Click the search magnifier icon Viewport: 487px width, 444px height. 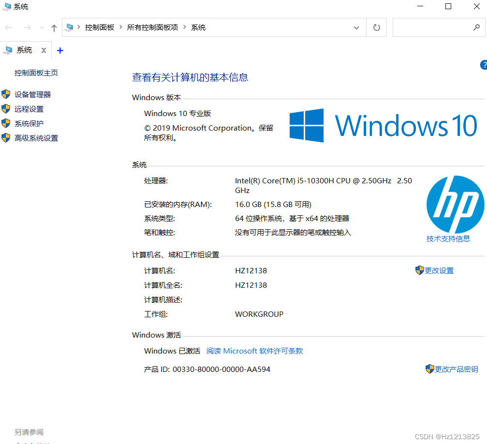476,28
